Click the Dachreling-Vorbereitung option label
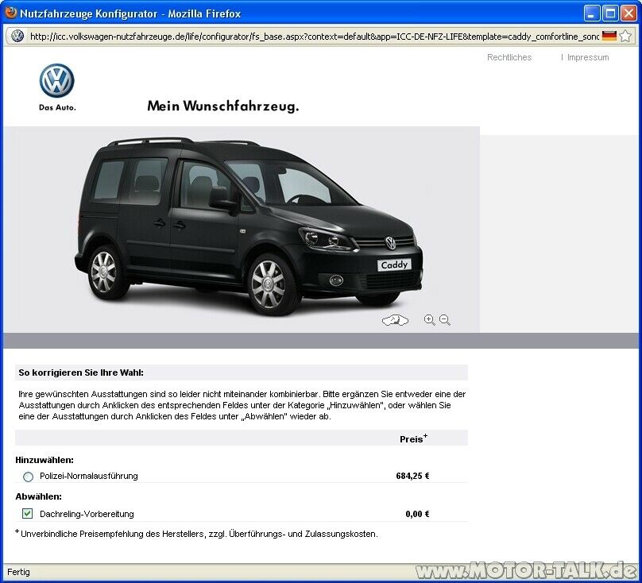The width and height of the screenshot is (642, 583). tap(87, 514)
